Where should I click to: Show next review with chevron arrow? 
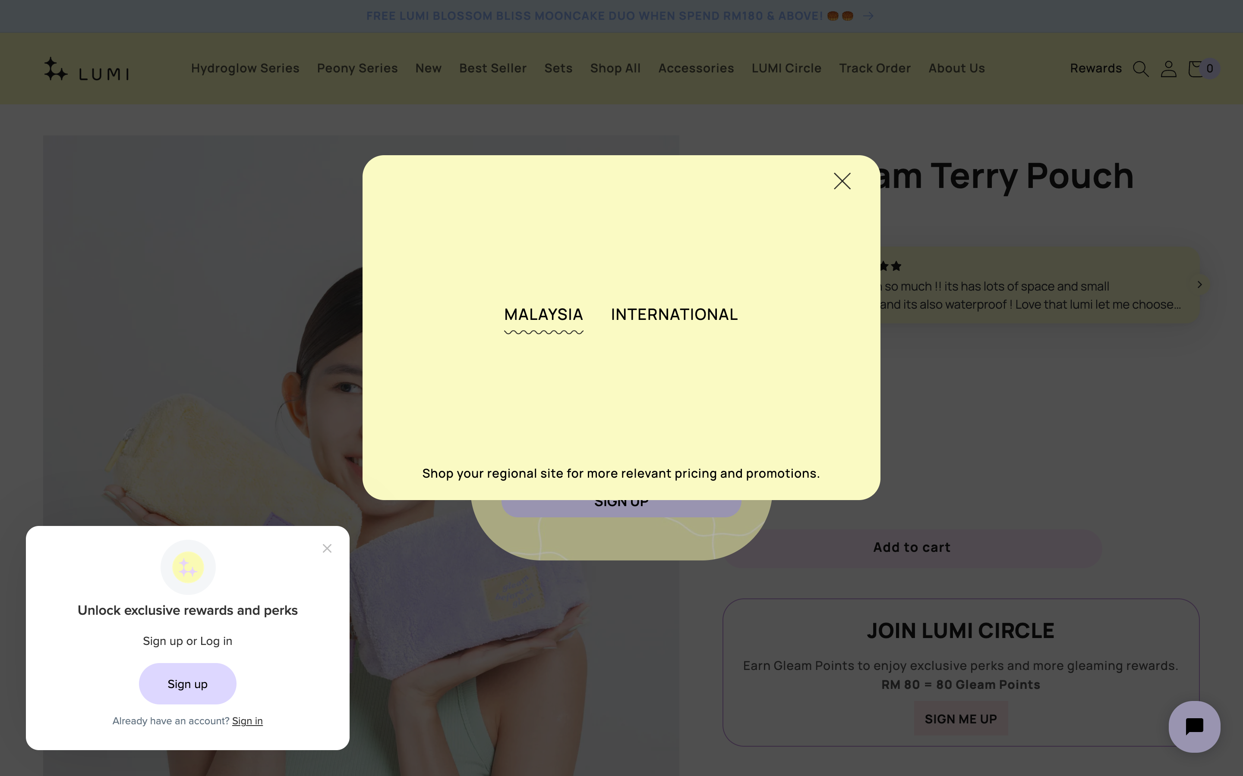tap(1200, 285)
